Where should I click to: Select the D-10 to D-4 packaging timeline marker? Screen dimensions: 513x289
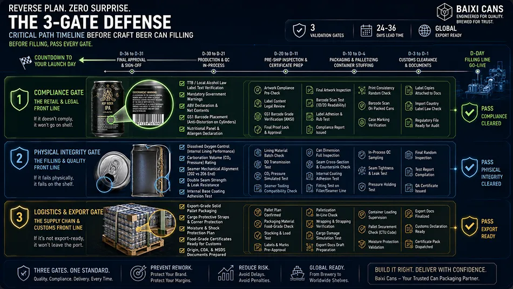point(354,71)
